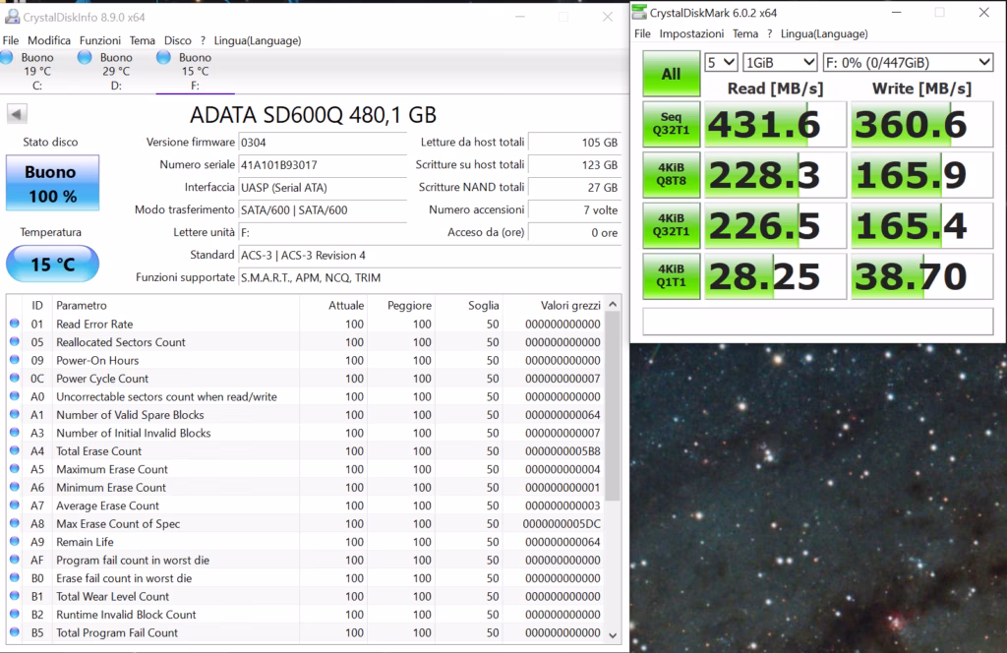This screenshot has height=653, width=1007.
Task: Open the ? help menu in CrystalDiskMark
Action: (769, 33)
